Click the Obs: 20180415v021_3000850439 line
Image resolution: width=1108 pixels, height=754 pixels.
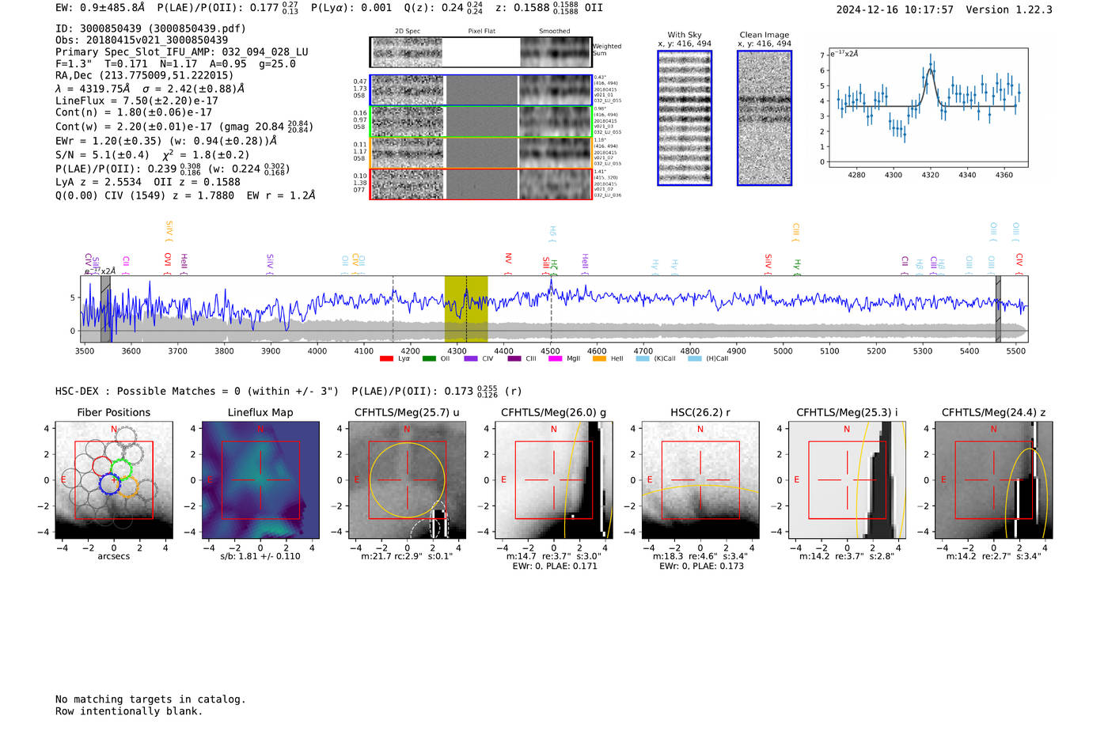pos(142,40)
